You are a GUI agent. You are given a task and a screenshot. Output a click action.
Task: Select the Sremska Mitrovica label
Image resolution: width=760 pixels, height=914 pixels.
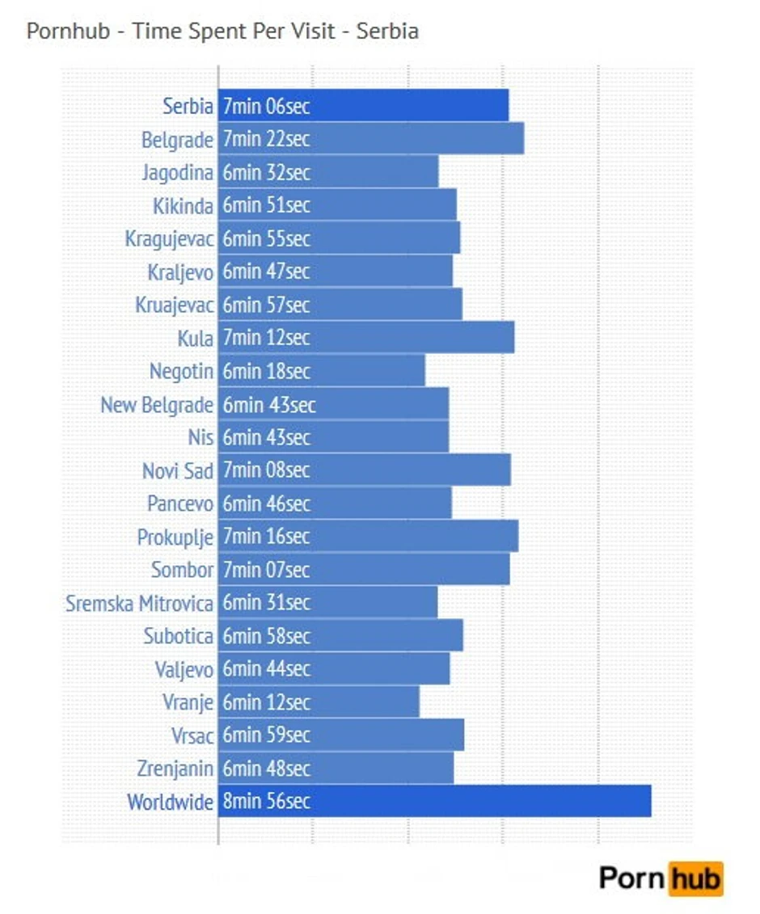pyautogui.click(x=139, y=603)
